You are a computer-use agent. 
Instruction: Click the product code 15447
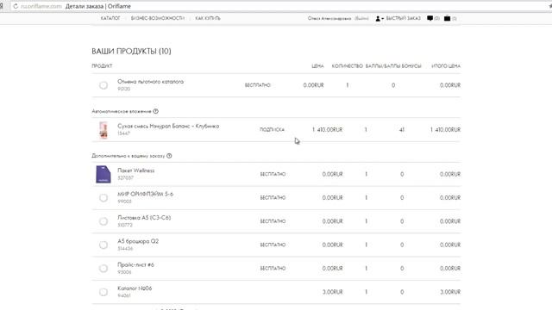(x=123, y=133)
